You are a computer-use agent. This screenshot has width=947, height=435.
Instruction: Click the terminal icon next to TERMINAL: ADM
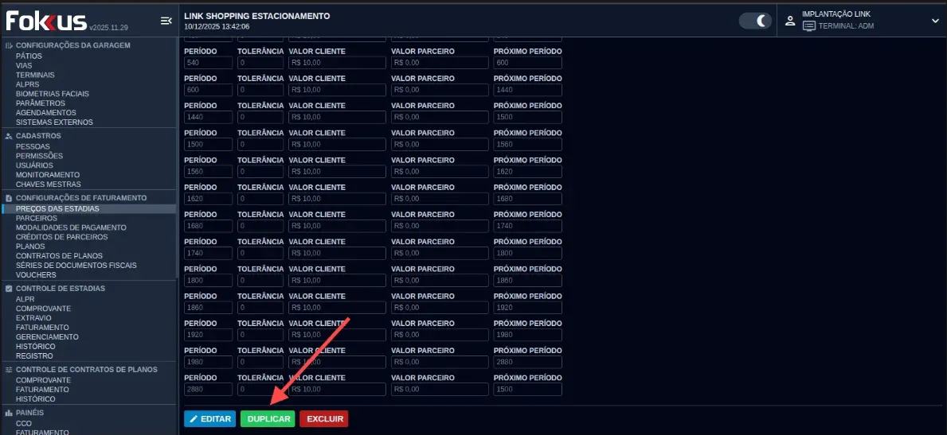(809, 26)
